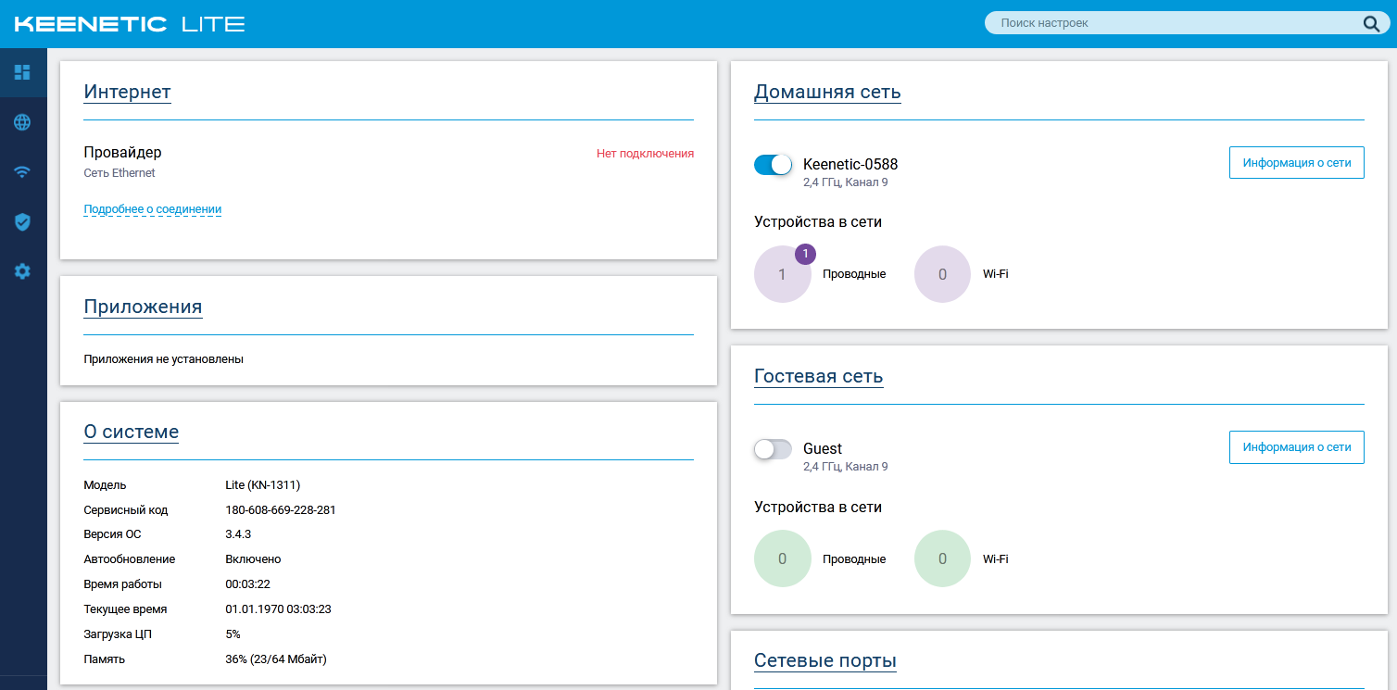
Task: Open the Wi-Fi icon in sidebar
Action: click(22, 172)
